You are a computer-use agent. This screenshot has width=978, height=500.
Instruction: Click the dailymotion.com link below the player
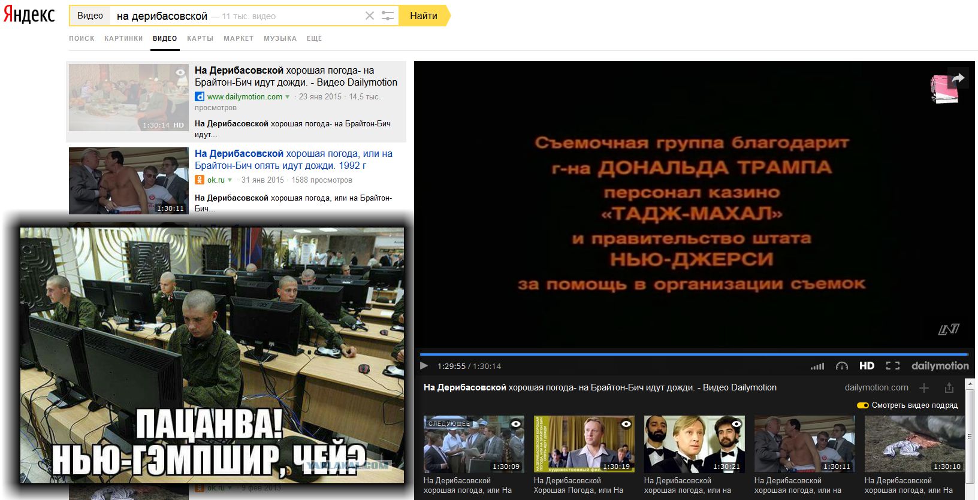pos(876,387)
